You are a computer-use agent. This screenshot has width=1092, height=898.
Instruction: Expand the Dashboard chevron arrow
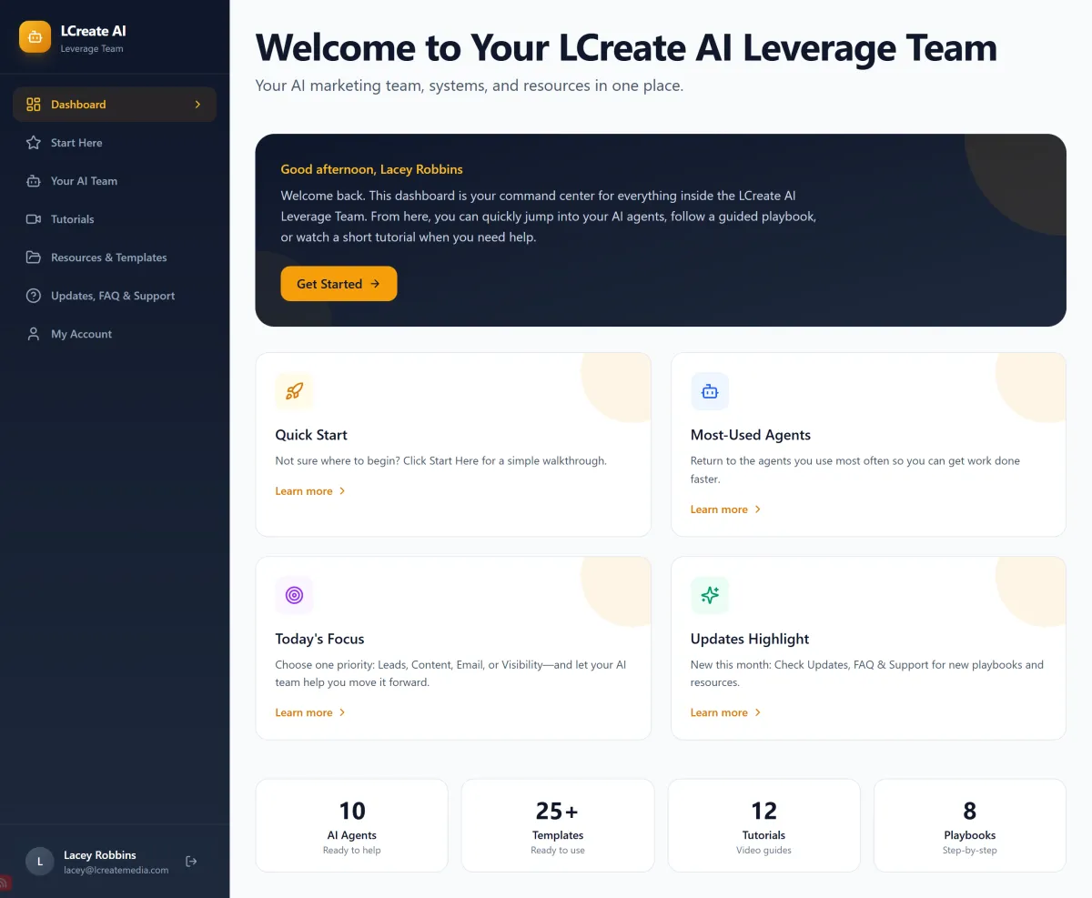(197, 105)
